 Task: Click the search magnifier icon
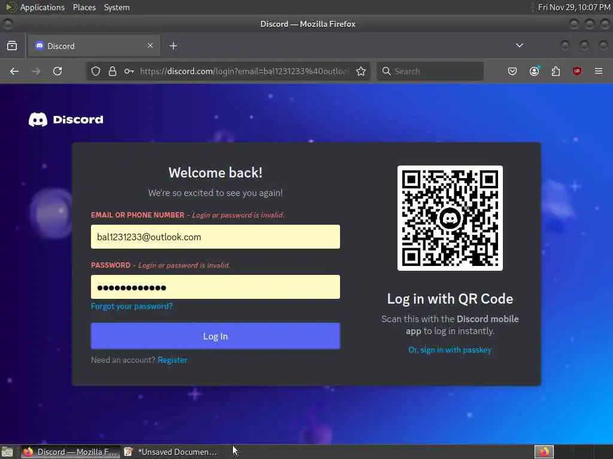386,71
